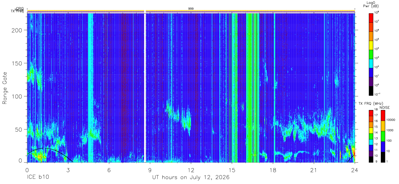Click the Range Gate tick label '100'

tap(18, 96)
